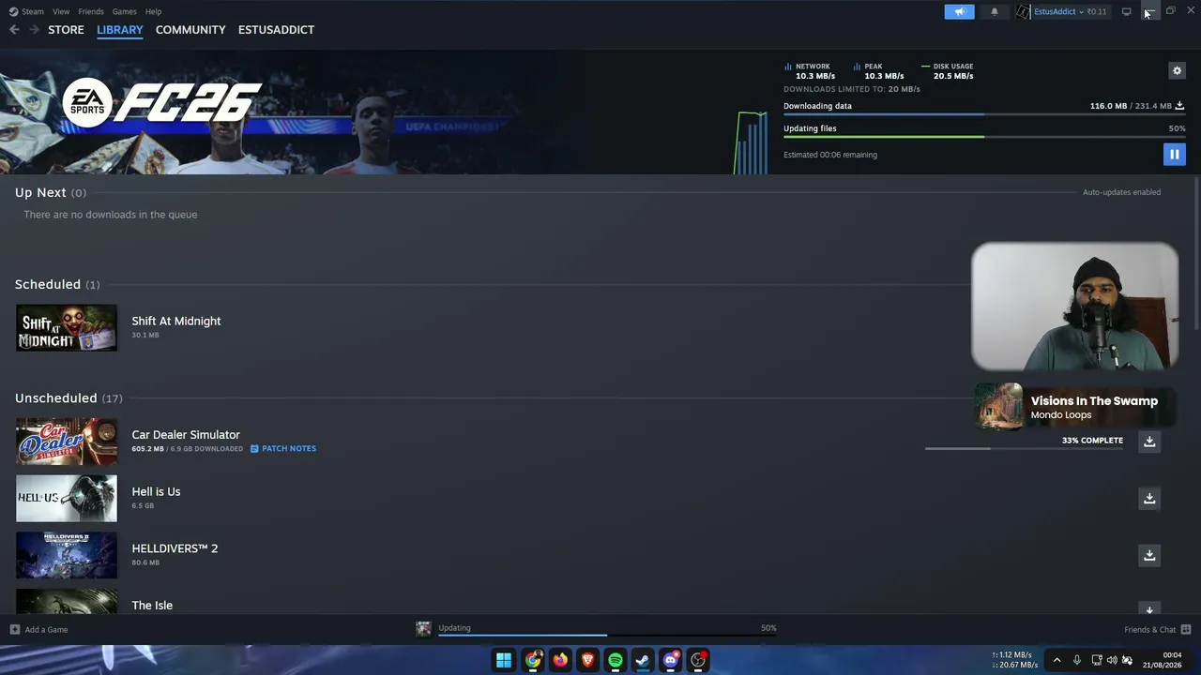This screenshot has width=1201, height=675.
Task: Click the EA Sports FC26 banner logo
Action: click(161, 102)
